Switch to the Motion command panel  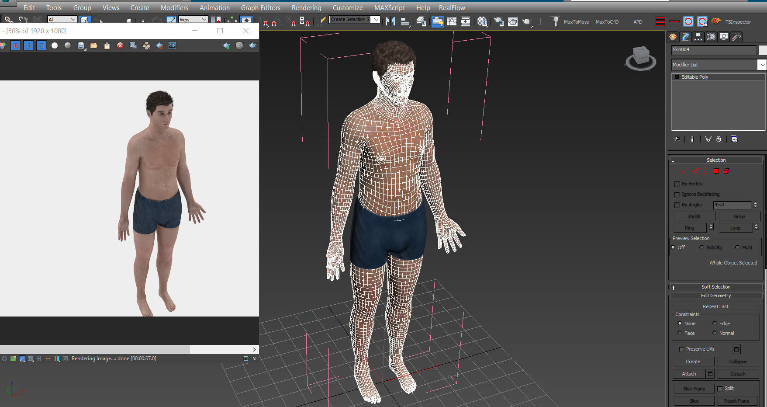[711, 37]
